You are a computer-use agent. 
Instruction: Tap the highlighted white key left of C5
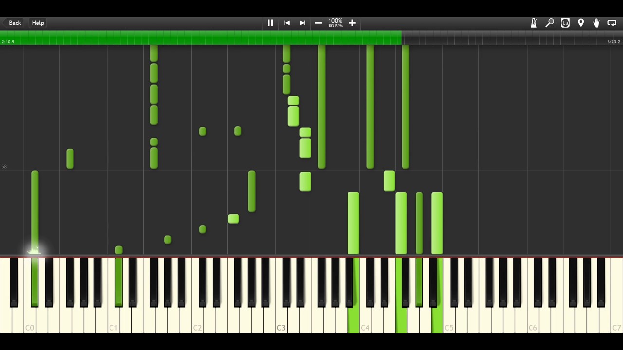point(437,320)
